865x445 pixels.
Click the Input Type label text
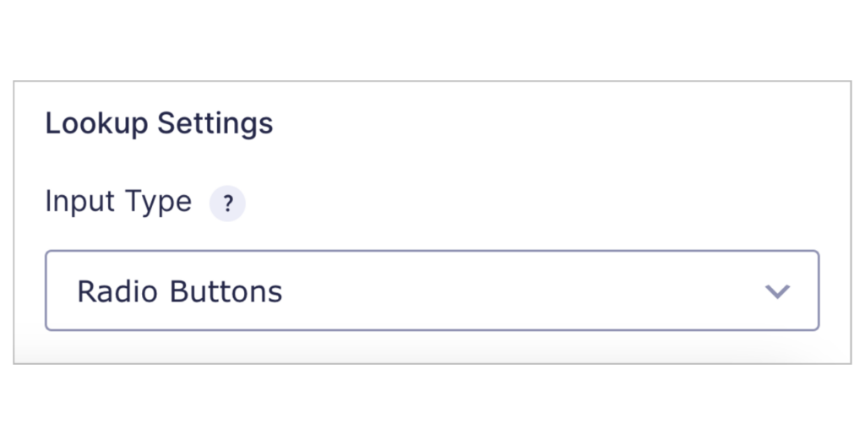click(118, 202)
